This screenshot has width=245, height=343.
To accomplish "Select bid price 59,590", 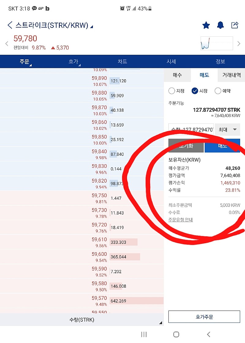I will [x=99, y=269].
